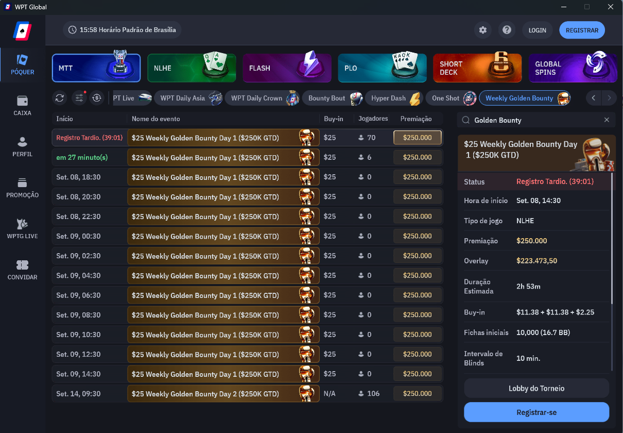623x433 pixels.
Task: Sort the list by Buy-in column
Action: 333,119
